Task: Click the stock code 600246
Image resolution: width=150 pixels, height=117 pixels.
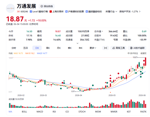Action: pyautogui.click(x=24, y=11)
